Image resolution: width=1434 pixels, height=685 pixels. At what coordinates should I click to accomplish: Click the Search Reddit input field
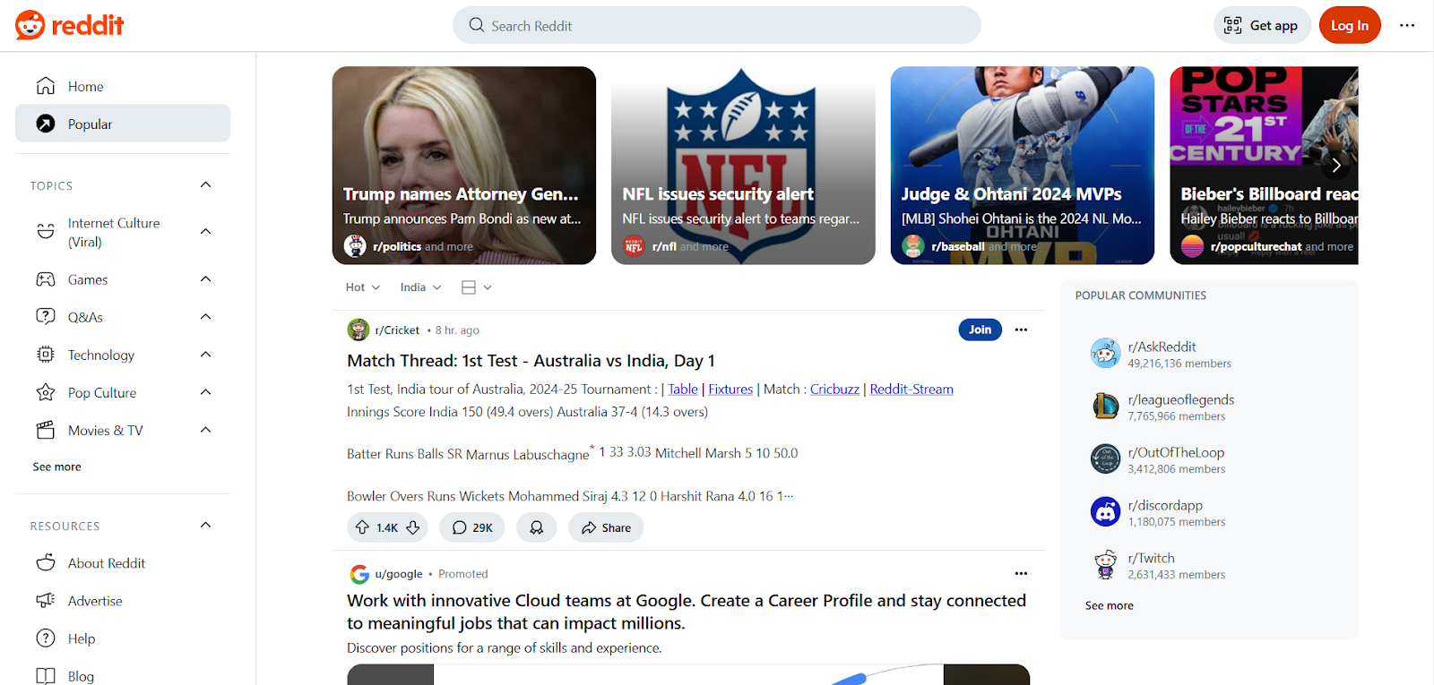pyautogui.click(x=717, y=25)
